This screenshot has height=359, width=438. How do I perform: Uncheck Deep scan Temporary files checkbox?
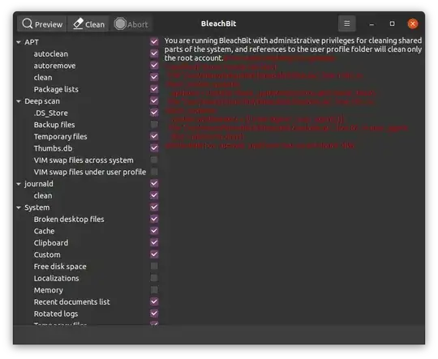(154, 136)
